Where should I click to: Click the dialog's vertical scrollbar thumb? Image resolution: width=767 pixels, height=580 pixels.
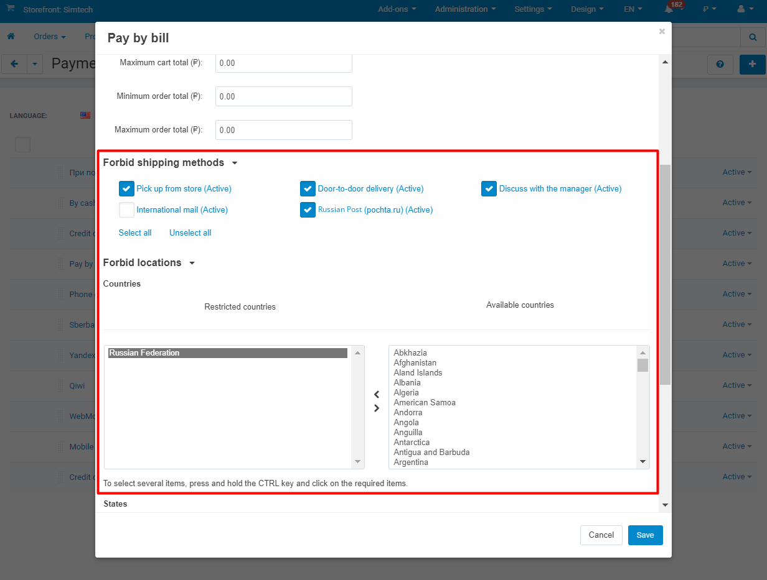click(665, 275)
